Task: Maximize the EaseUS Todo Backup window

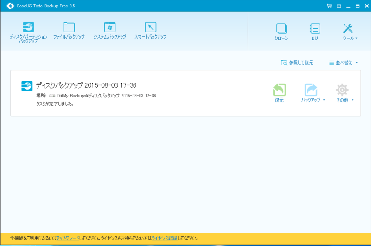Action: point(358,6)
